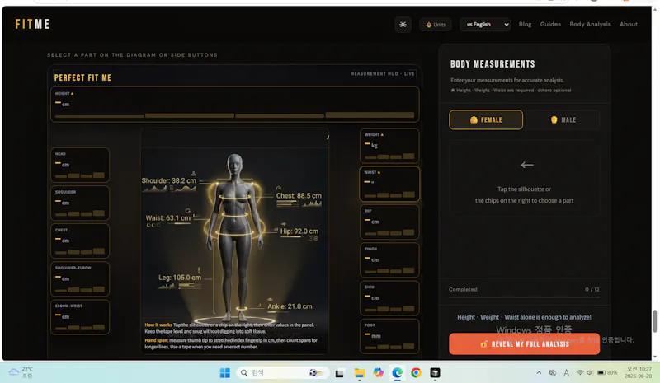Select the Head measurement chip
Viewport: 660px width, 383px height.
[80, 165]
